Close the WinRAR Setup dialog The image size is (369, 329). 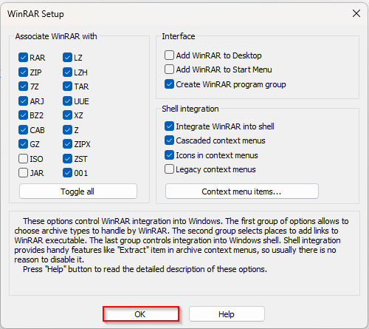click(356, 13)
